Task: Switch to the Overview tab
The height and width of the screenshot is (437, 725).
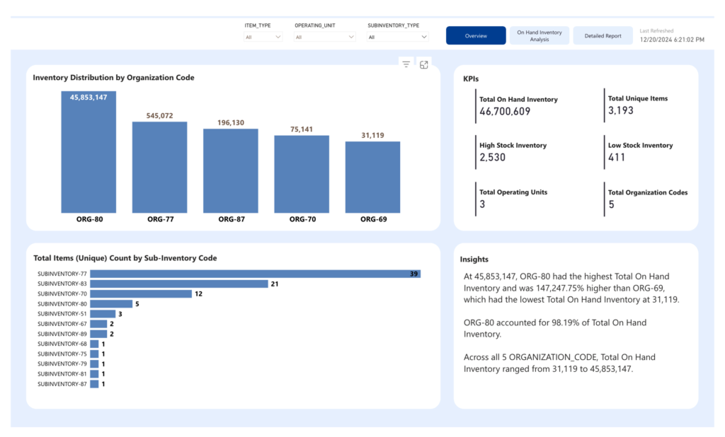Action: [x=476, y=35]
